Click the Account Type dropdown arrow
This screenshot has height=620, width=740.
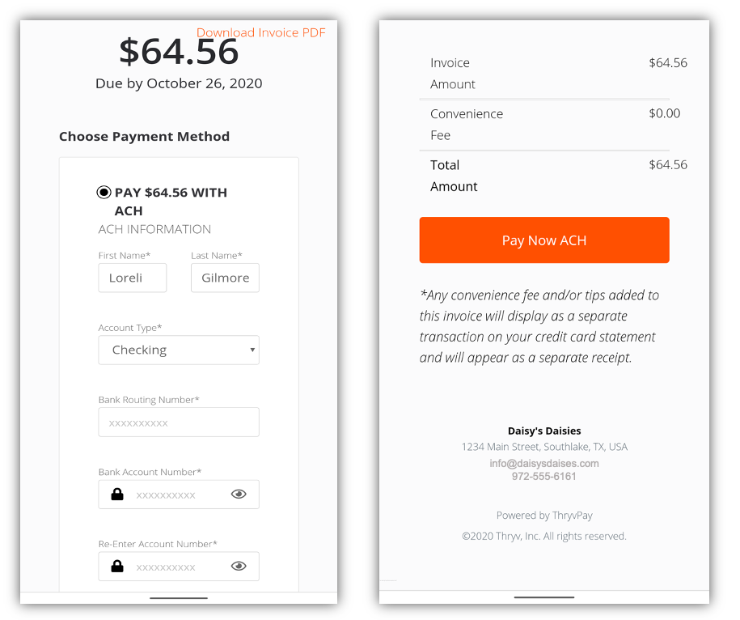[252, 350]
